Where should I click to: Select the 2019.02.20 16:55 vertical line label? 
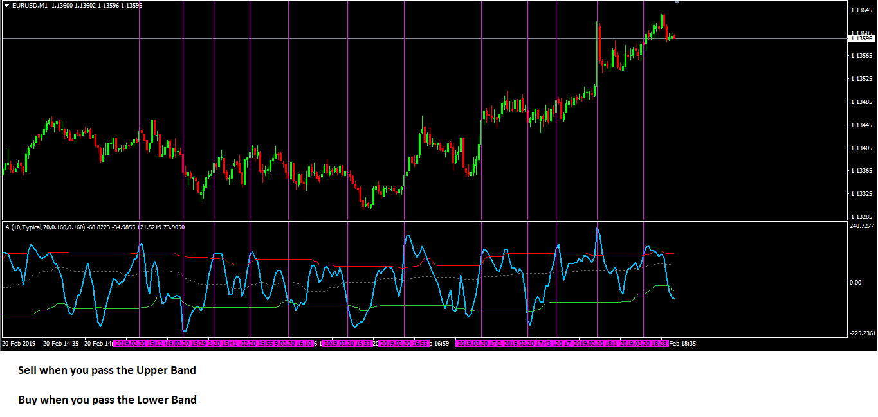tap(404, 344)
